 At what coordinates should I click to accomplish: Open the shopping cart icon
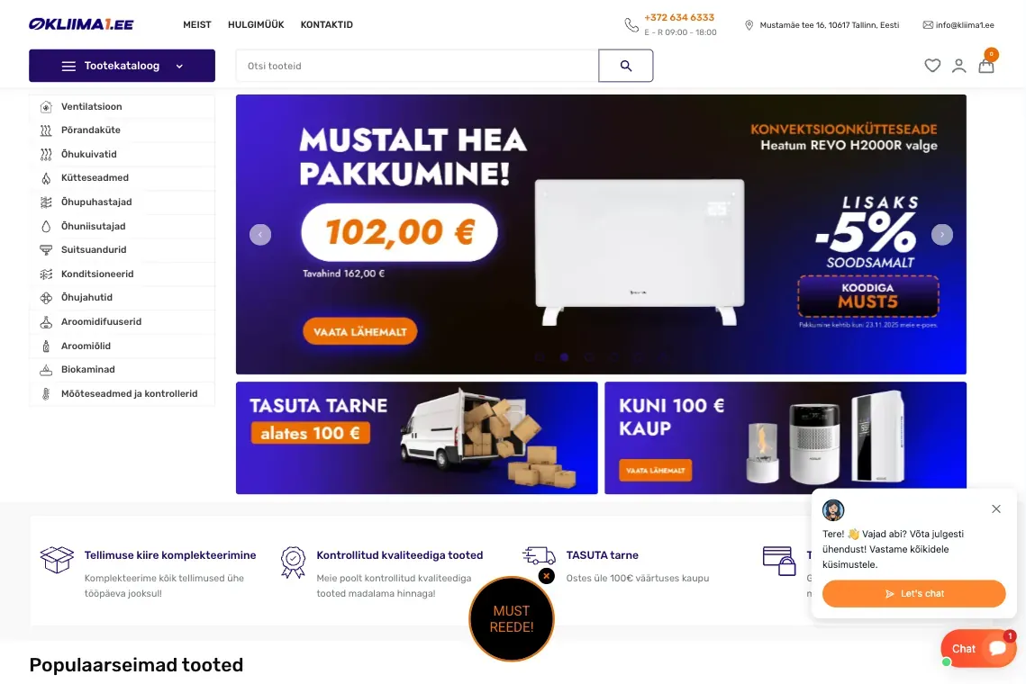pyautogui.click(x=986, y=66)
